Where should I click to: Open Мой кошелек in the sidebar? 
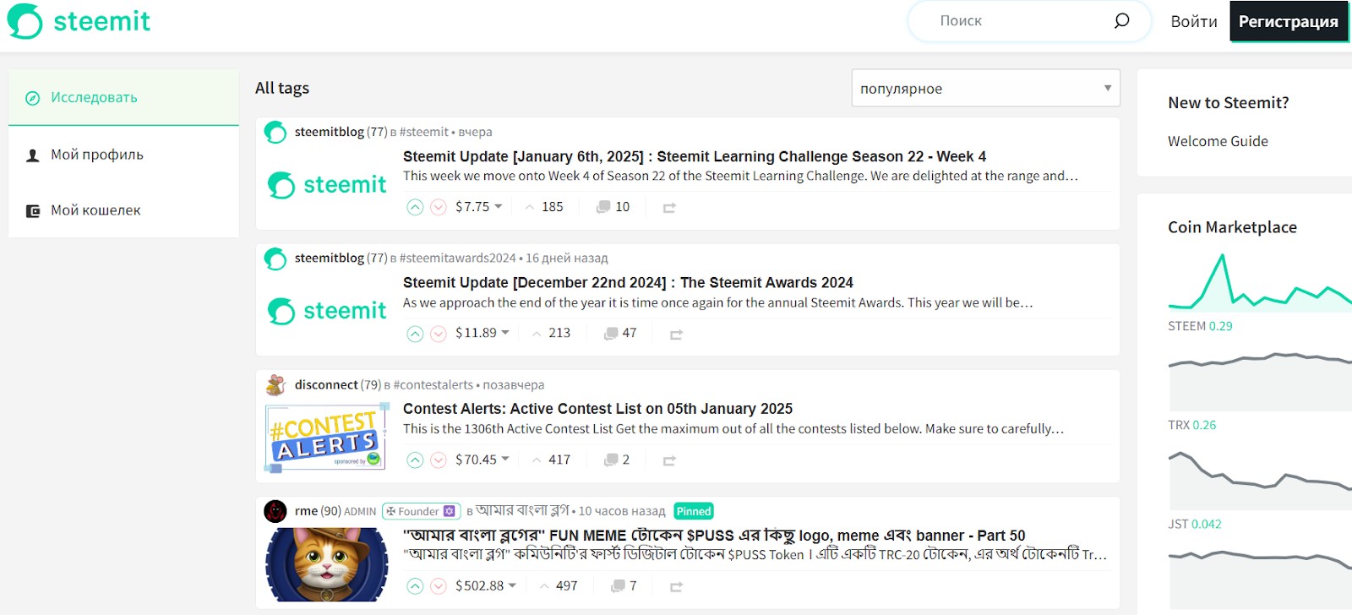click(123, 211)
